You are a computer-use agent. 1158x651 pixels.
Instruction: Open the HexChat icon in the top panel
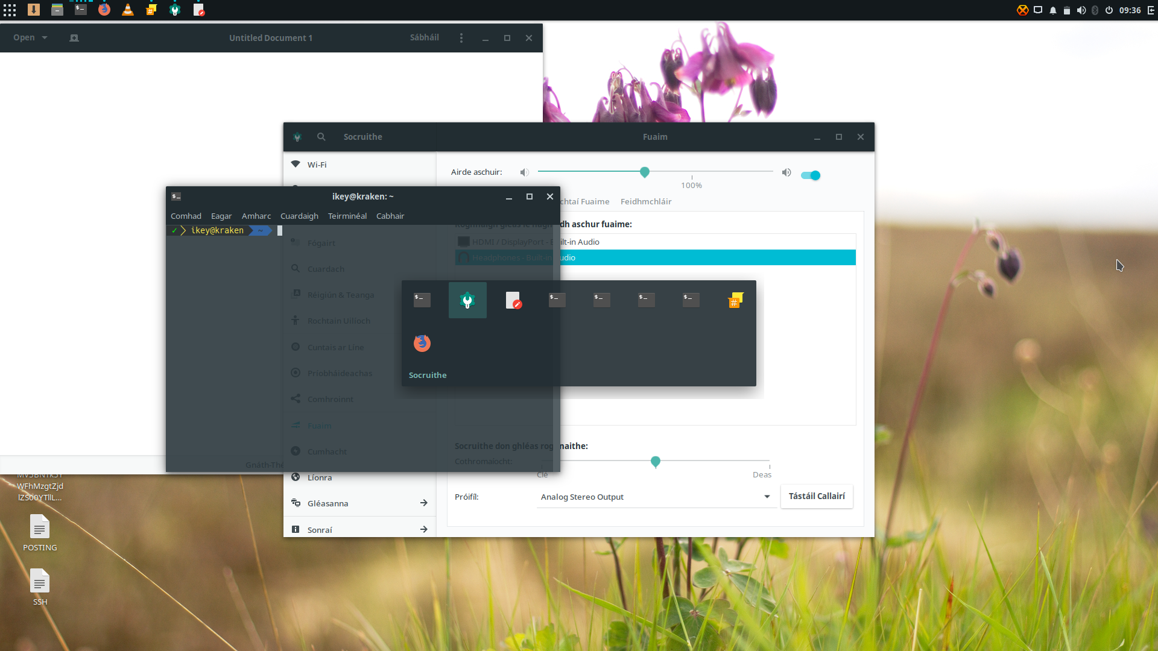pos(151,10)
